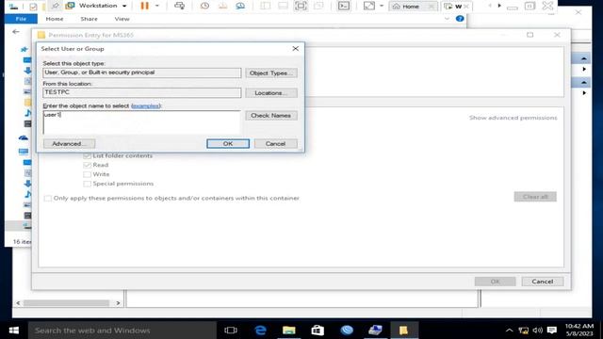
Task: Open the Store from the taskbar
Action: (318, 331)
